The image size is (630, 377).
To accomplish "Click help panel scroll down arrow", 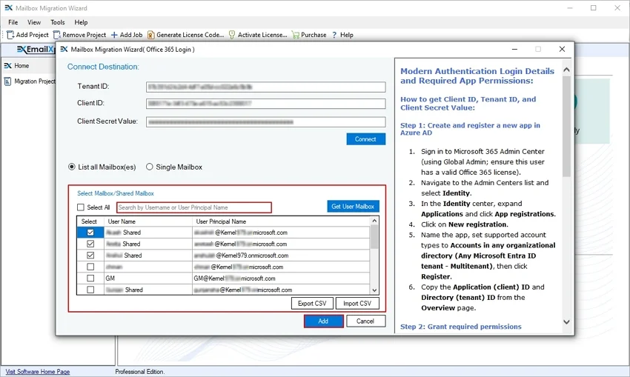I will tap(566, 322).
